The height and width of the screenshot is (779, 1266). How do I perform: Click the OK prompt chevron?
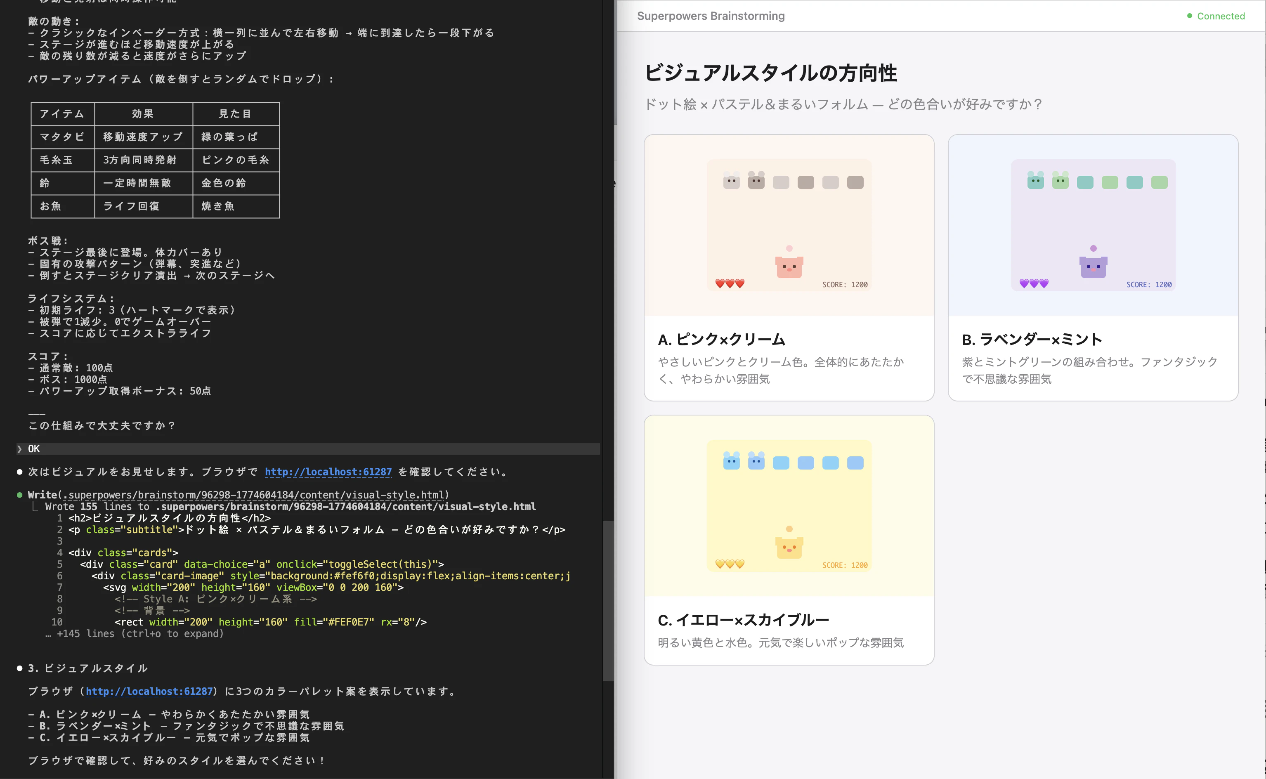click(x=19, y=449)
